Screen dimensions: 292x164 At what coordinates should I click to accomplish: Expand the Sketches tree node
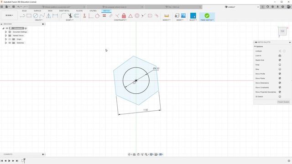(x=6, y=43)
